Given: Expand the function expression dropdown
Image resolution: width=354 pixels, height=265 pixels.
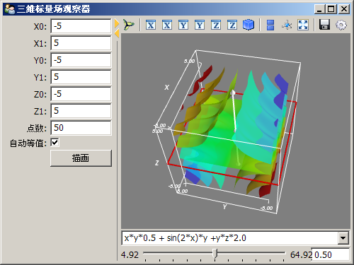Looking at the screenshot, I should (343, 238).
